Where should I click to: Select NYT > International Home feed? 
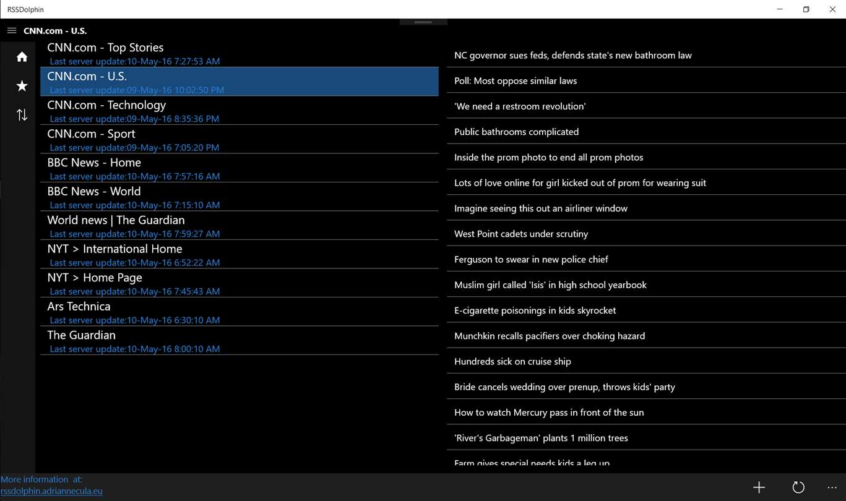(x=240, y=254)
